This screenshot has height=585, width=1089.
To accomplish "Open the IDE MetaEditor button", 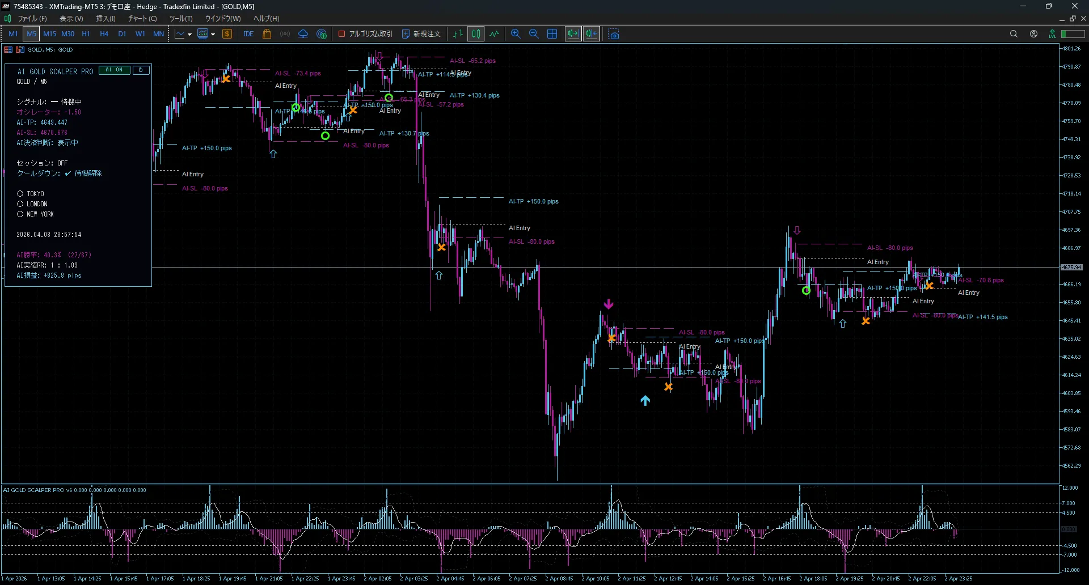I will 248,34.
